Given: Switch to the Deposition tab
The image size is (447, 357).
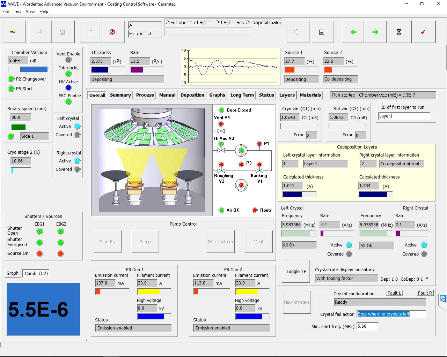Looking at the screenshot, I should pyautogui.click(x=192, y=95).
